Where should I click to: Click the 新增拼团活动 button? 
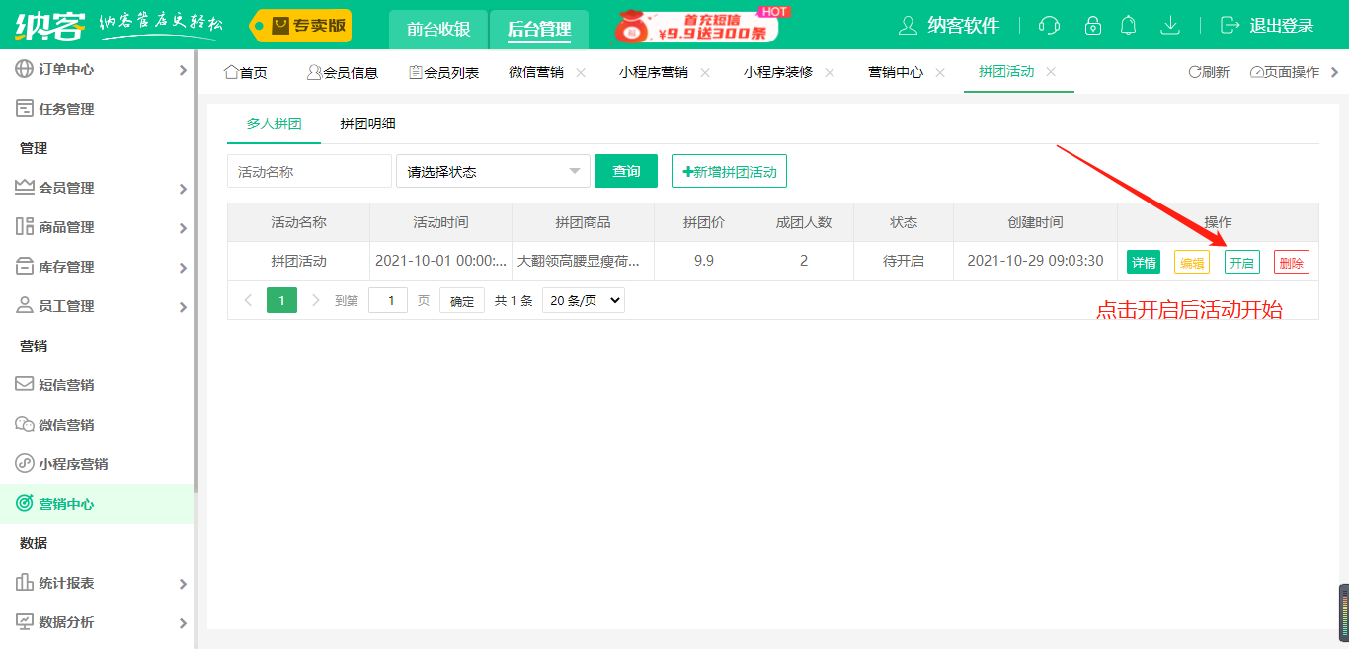click(x=729, y=171)
